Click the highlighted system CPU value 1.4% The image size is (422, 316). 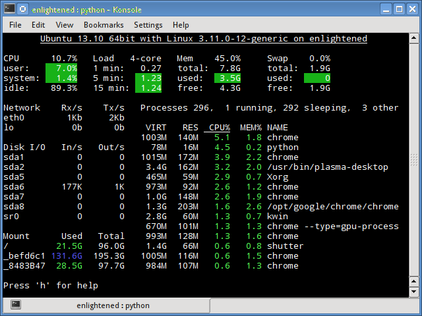pos(61,78)
